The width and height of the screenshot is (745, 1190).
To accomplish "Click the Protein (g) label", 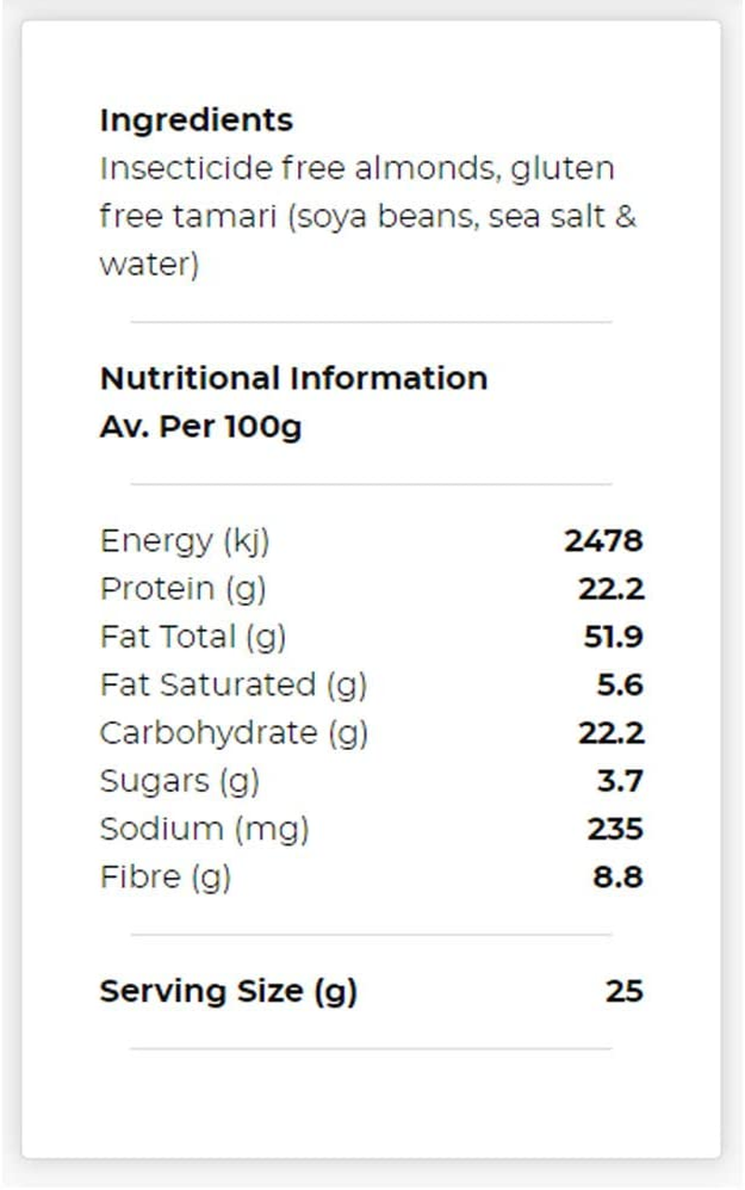I will (183, 589).
